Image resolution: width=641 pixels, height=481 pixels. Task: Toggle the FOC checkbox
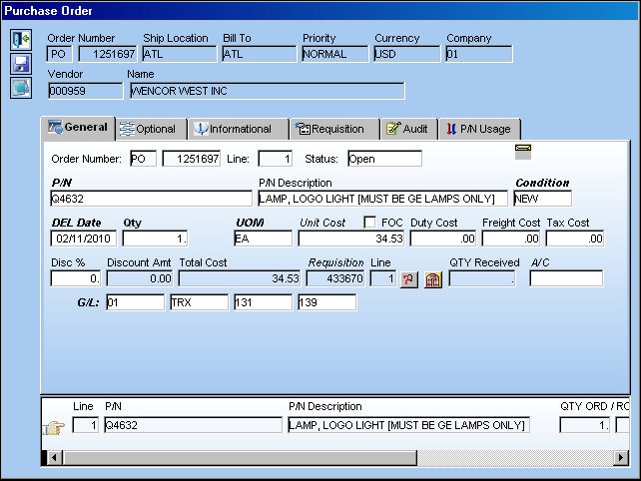[369, 223]
